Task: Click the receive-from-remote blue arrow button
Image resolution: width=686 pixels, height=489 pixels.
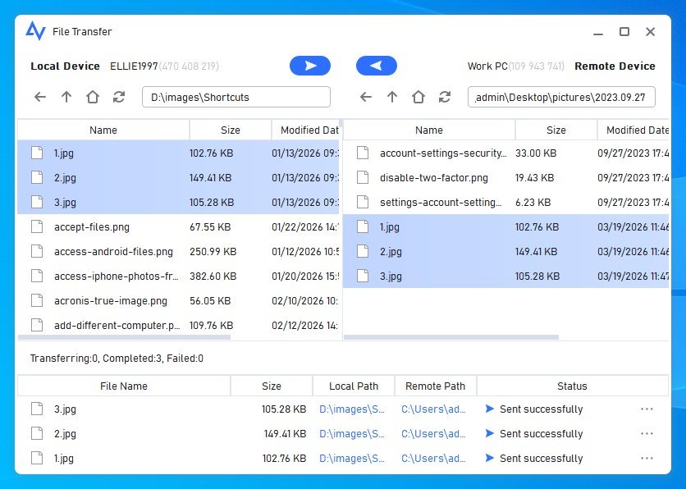Action: tap(376, 66)
